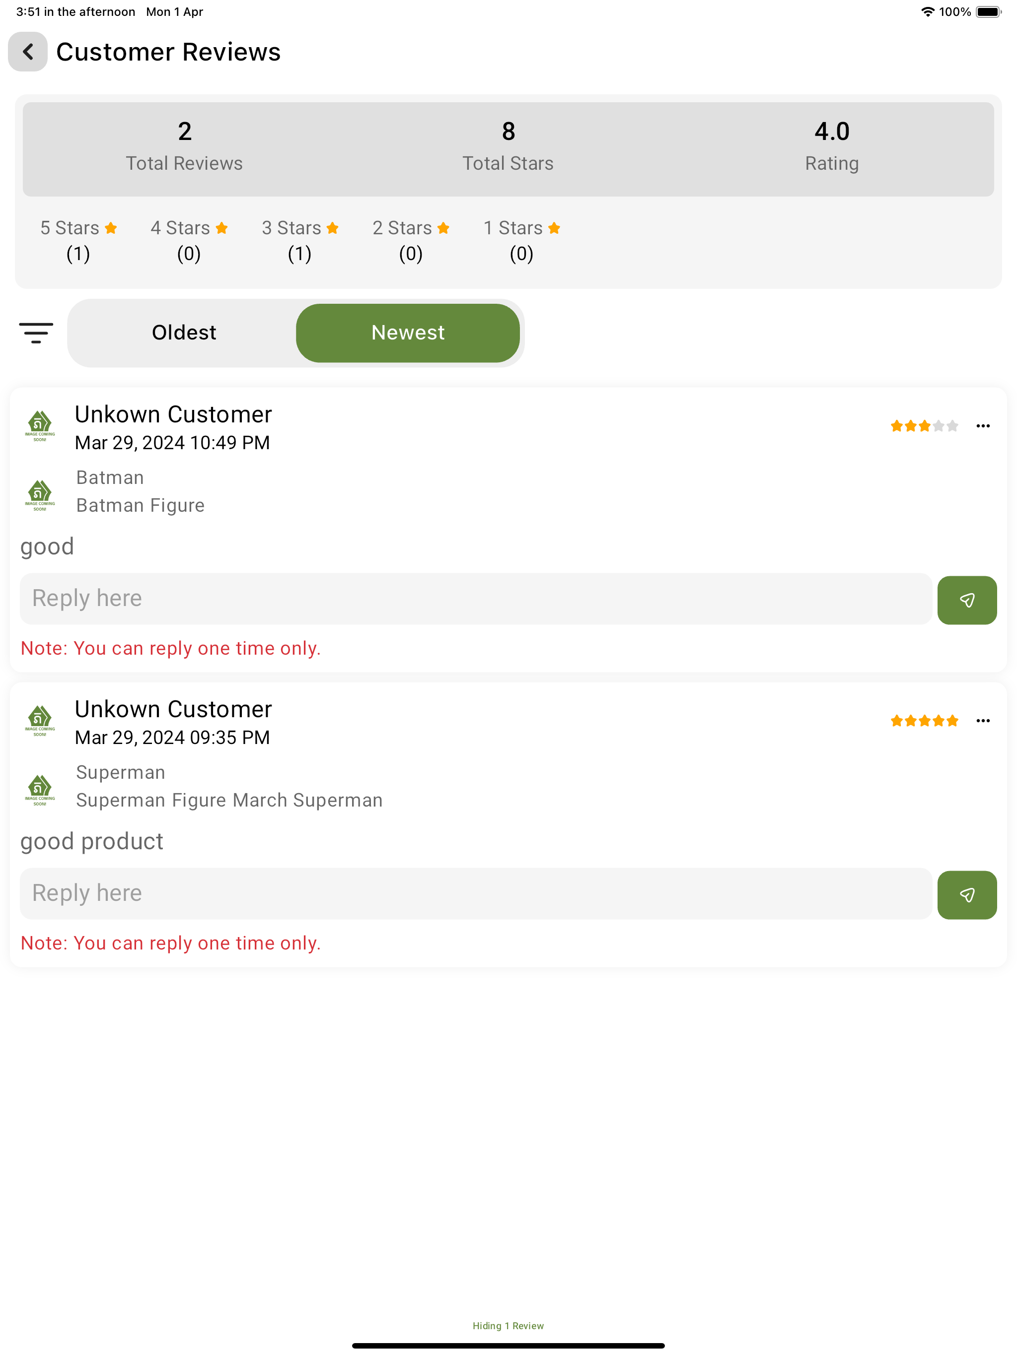Filter by 1 Stars reviews
Image resolution: width=1017 pixels, height=1356 pixels.
click(x=521, y=240)
